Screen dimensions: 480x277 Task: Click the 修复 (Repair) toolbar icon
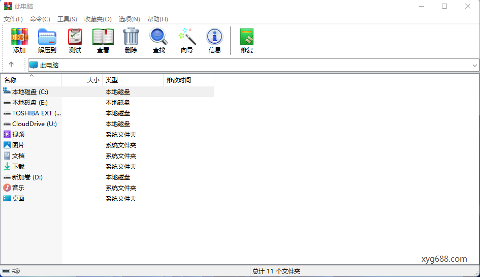coord(247,37)
